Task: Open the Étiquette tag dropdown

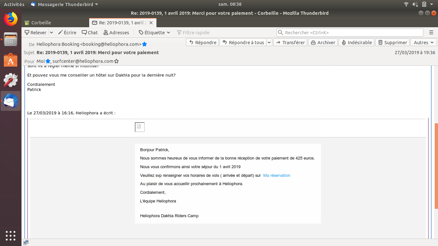Action: [x=154, y=32]
